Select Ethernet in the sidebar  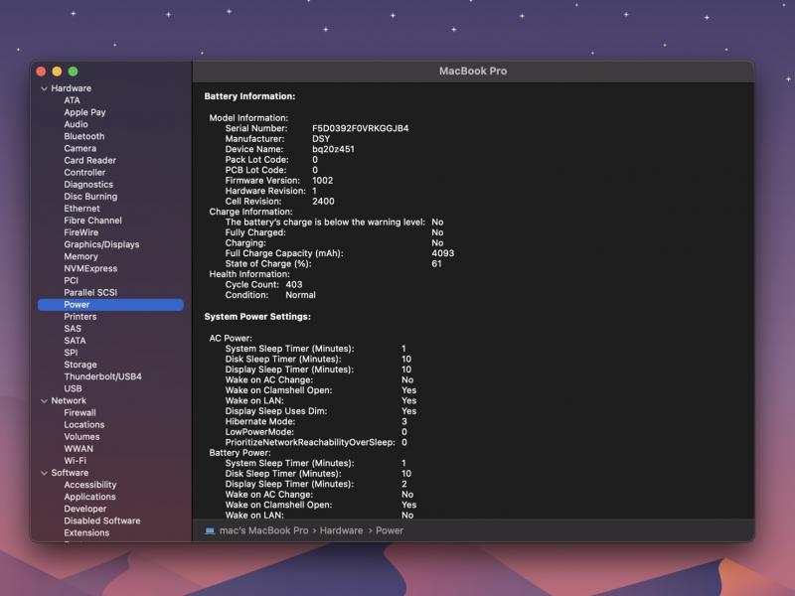pos(82,209)
